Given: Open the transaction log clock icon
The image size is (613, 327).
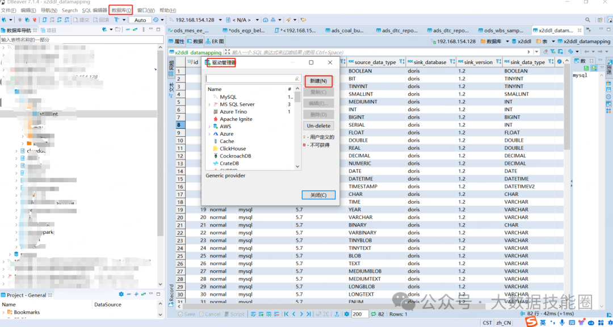Looking at the screenshot, I should [x=156, y=20].
